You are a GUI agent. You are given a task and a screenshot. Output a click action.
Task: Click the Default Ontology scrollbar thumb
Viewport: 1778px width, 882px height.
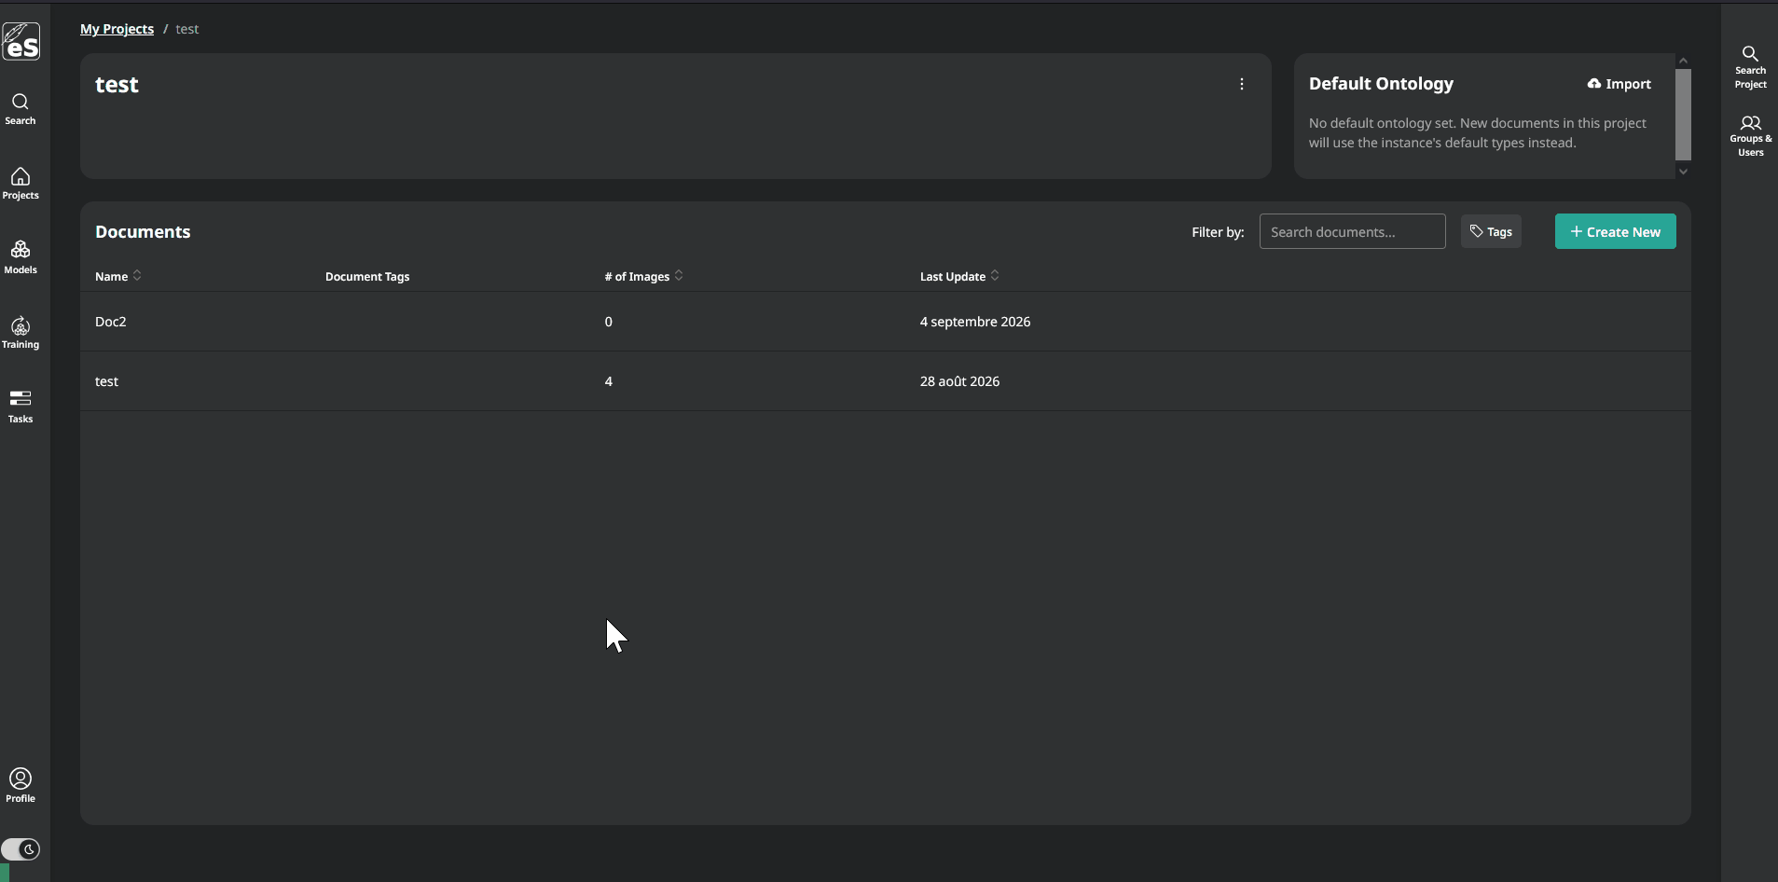point(1683,114)
